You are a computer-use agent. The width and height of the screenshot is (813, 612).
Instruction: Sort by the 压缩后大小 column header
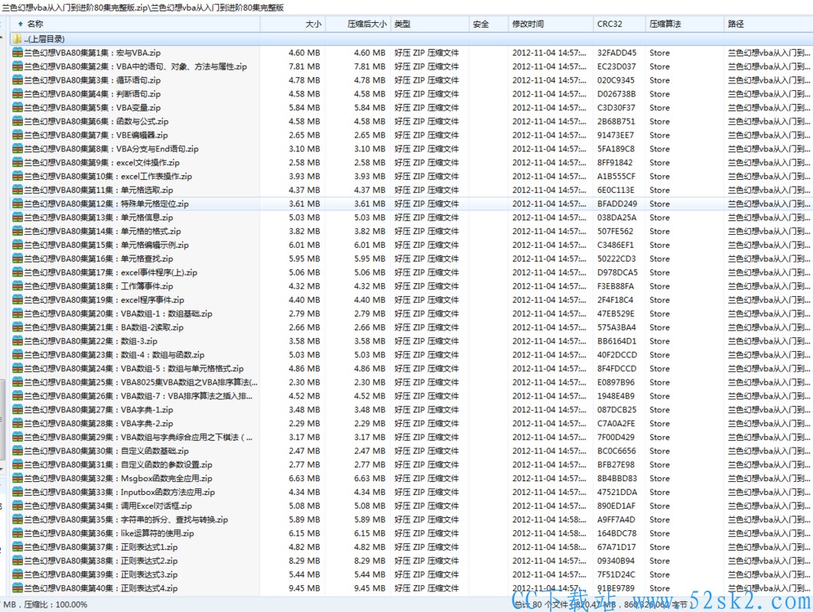[x=358, y=24]
